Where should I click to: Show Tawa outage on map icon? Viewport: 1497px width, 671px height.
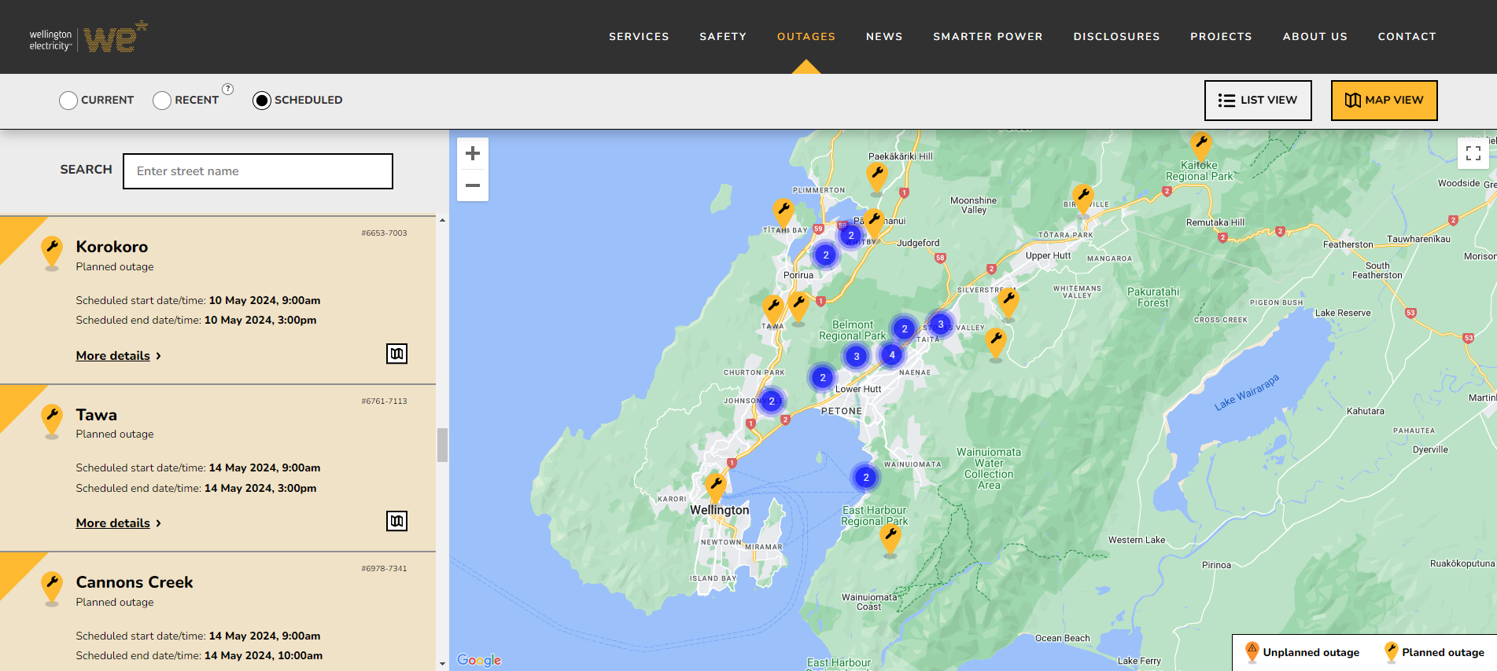(x=396, y=521)
